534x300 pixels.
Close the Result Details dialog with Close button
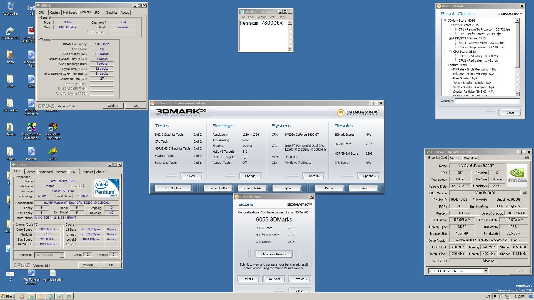point(510,113)
